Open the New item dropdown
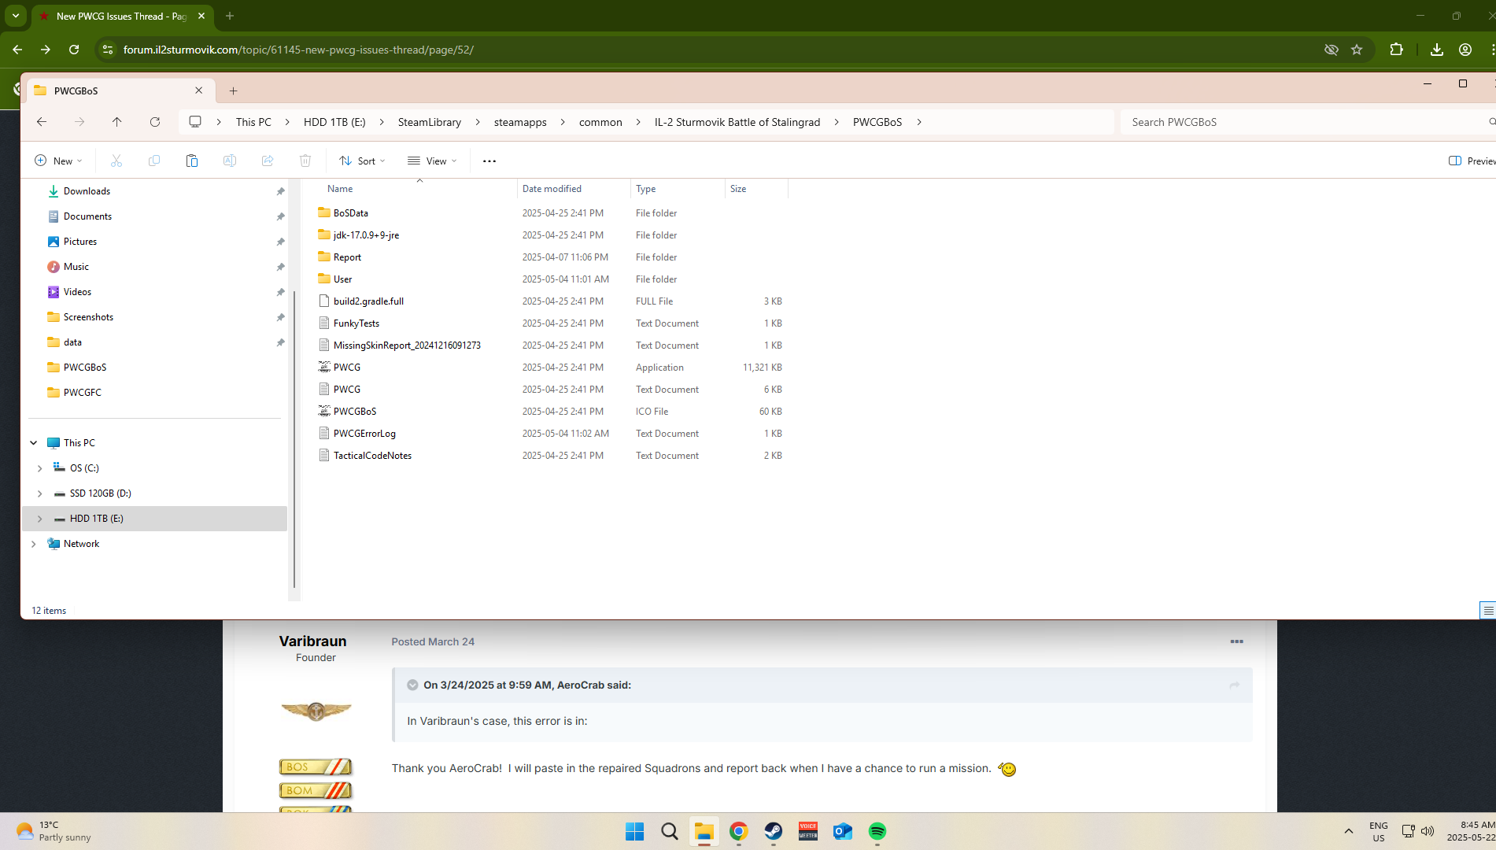Screen dimensions: 1496x850 58,161
